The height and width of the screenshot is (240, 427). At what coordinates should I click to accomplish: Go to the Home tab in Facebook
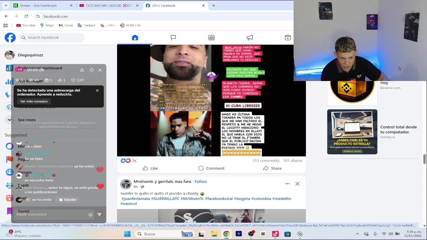coord(135,38)
